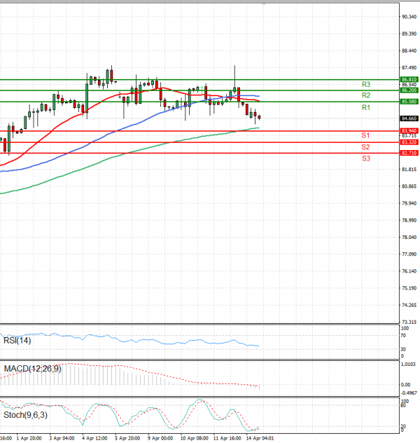
Task: Click the 73.315 price axis value
Action: point(409,322)
